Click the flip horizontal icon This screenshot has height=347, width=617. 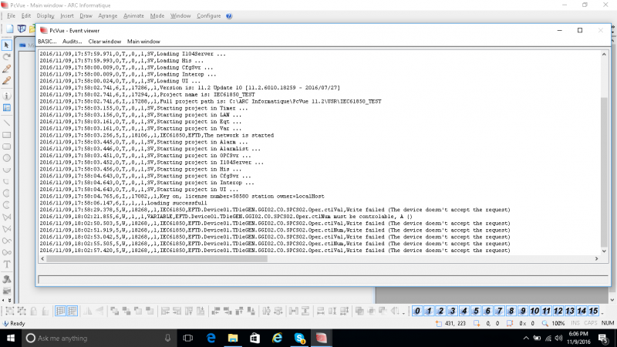point(87,312)
